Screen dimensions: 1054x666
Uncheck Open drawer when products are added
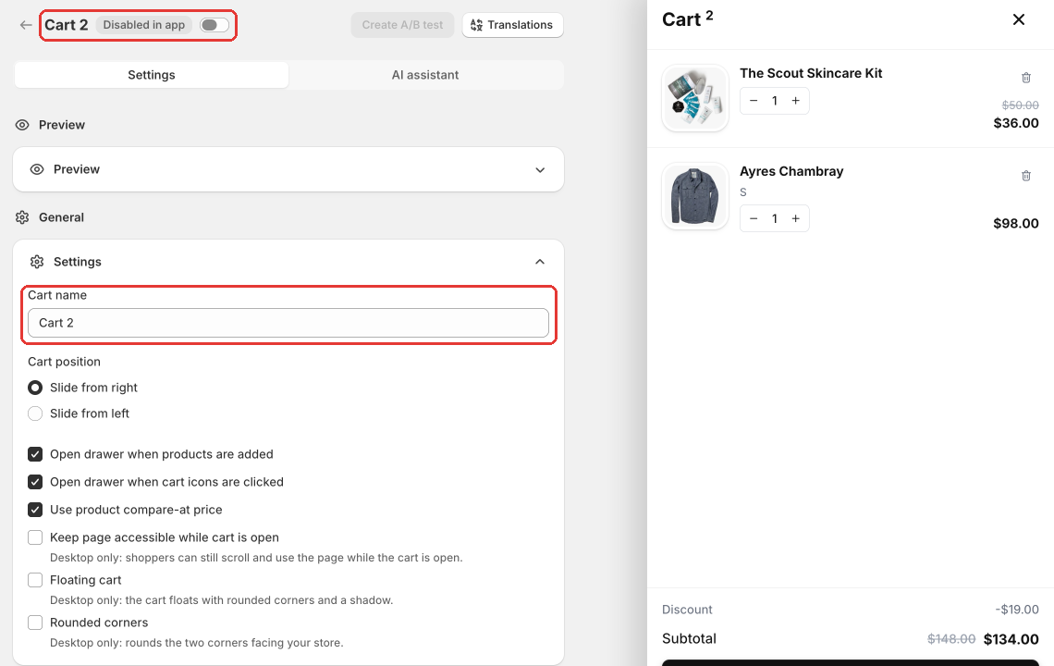35,454
